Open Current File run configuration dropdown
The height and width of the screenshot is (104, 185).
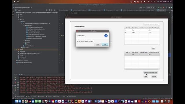[150, 8]
